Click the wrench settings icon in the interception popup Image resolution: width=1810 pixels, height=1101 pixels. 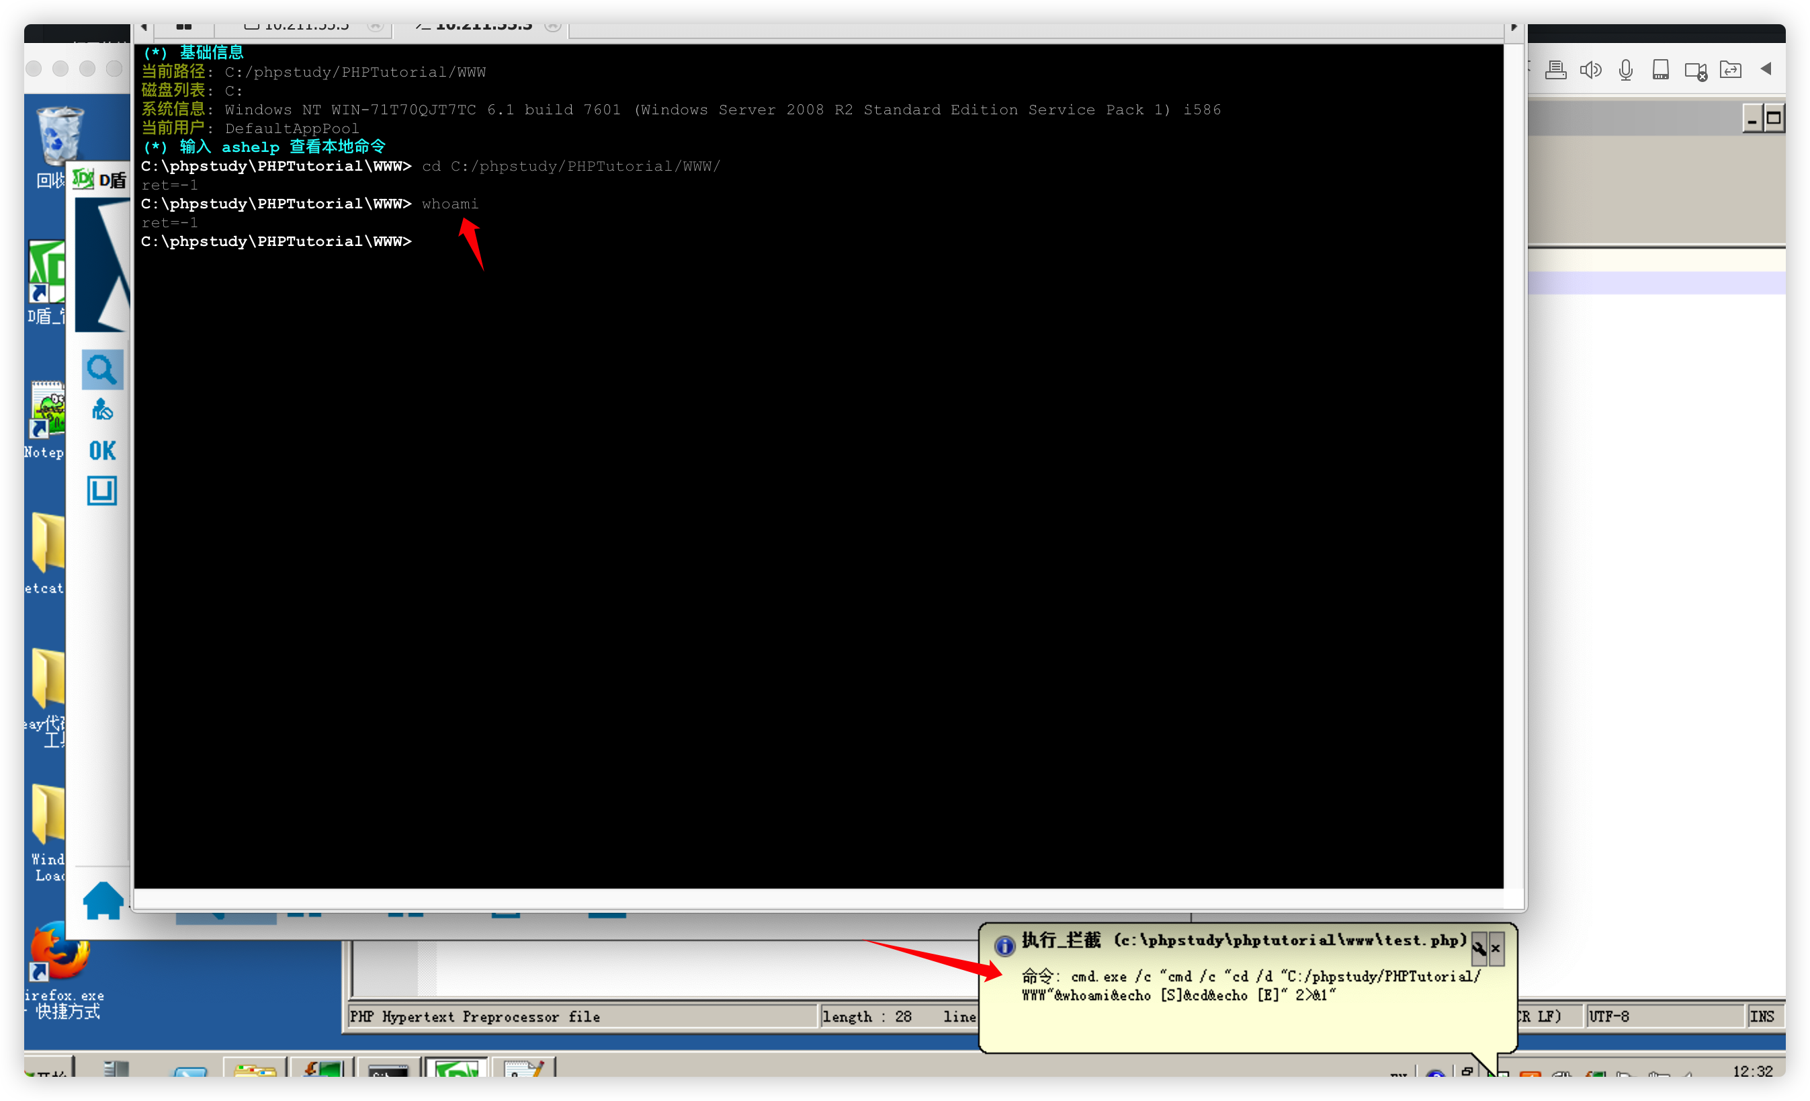tap(1479, 948)
